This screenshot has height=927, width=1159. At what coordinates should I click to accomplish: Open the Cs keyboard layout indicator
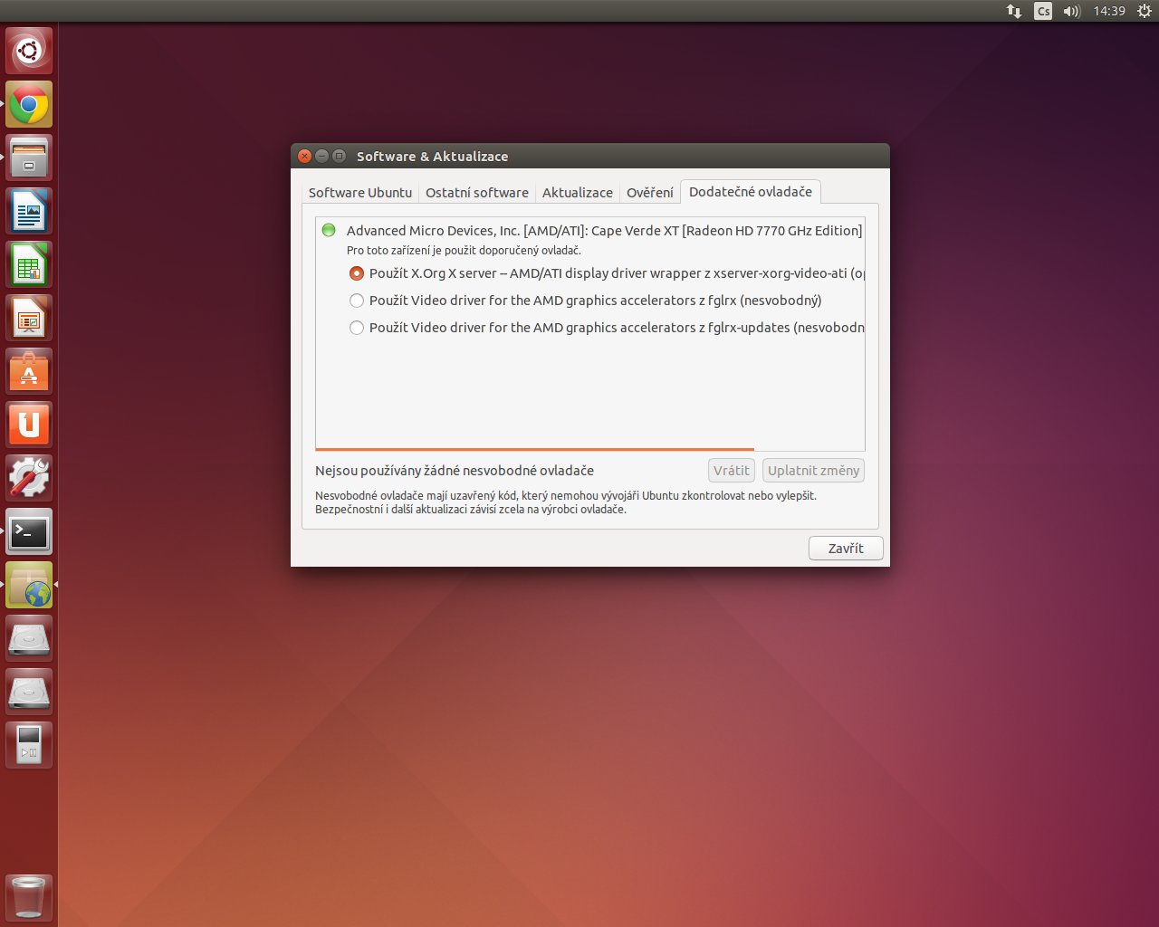pos(1043,11)
